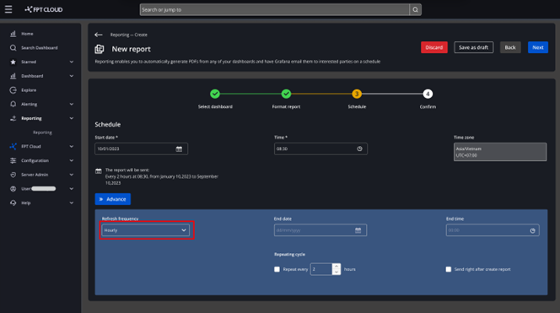
Task: Click the Home sidebar icon
Action: click(13, 34)
